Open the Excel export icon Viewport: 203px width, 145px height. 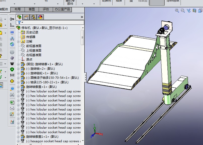12,102
